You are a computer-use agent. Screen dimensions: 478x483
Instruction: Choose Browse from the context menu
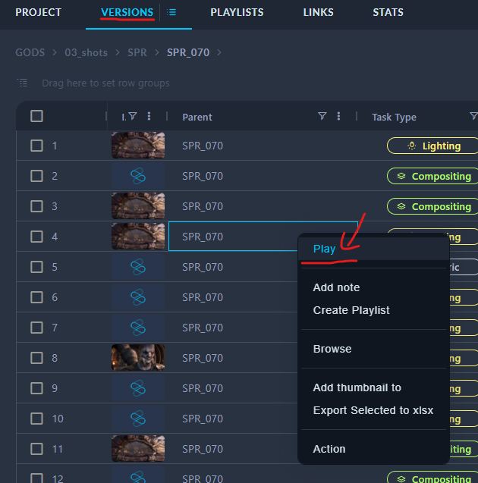(x=373, y=349)
